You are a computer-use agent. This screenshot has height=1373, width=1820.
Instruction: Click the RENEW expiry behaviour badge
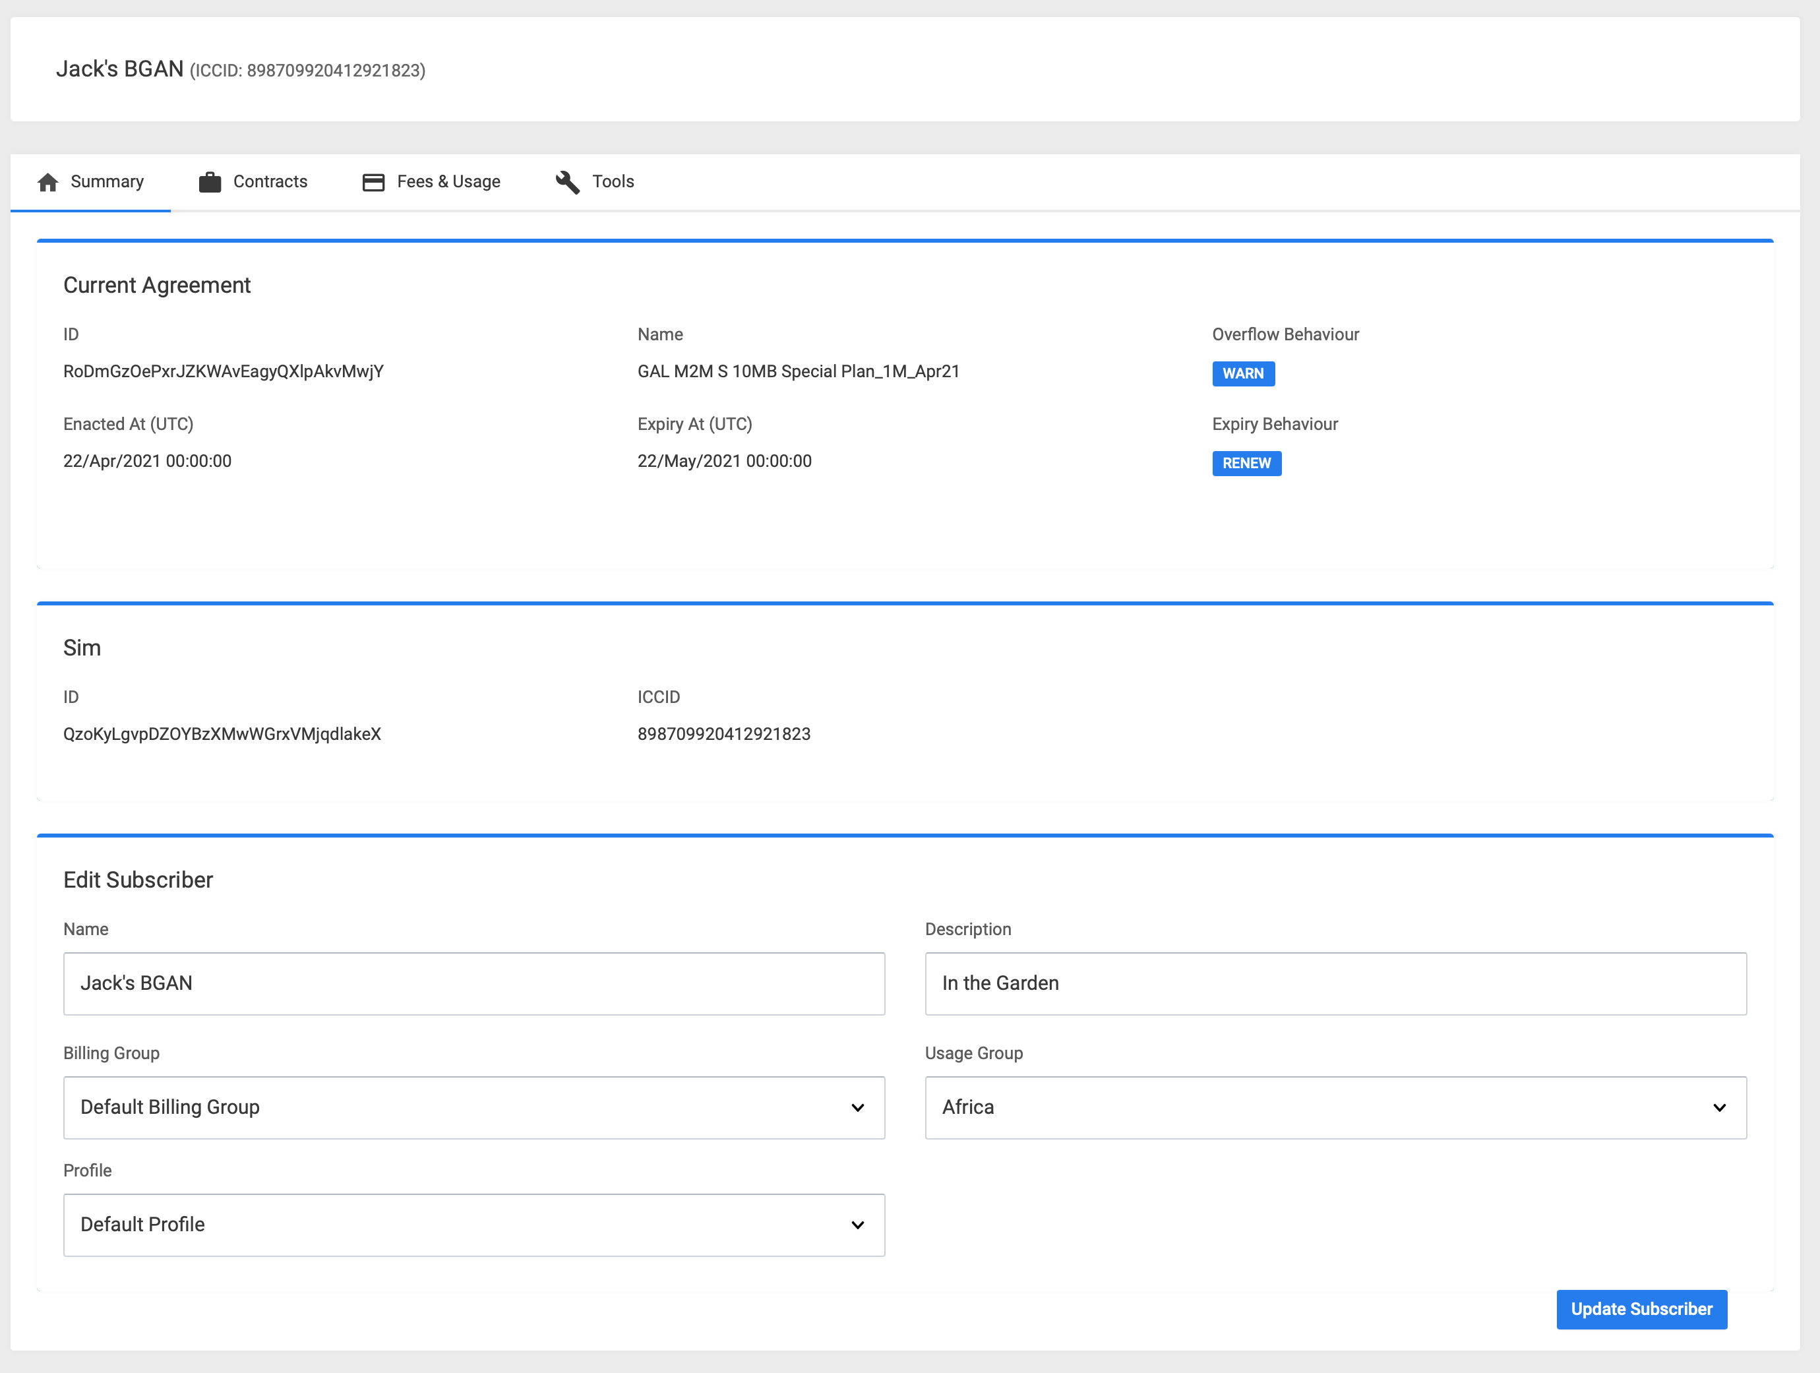pyautogui.click(x=1246, y=463)
